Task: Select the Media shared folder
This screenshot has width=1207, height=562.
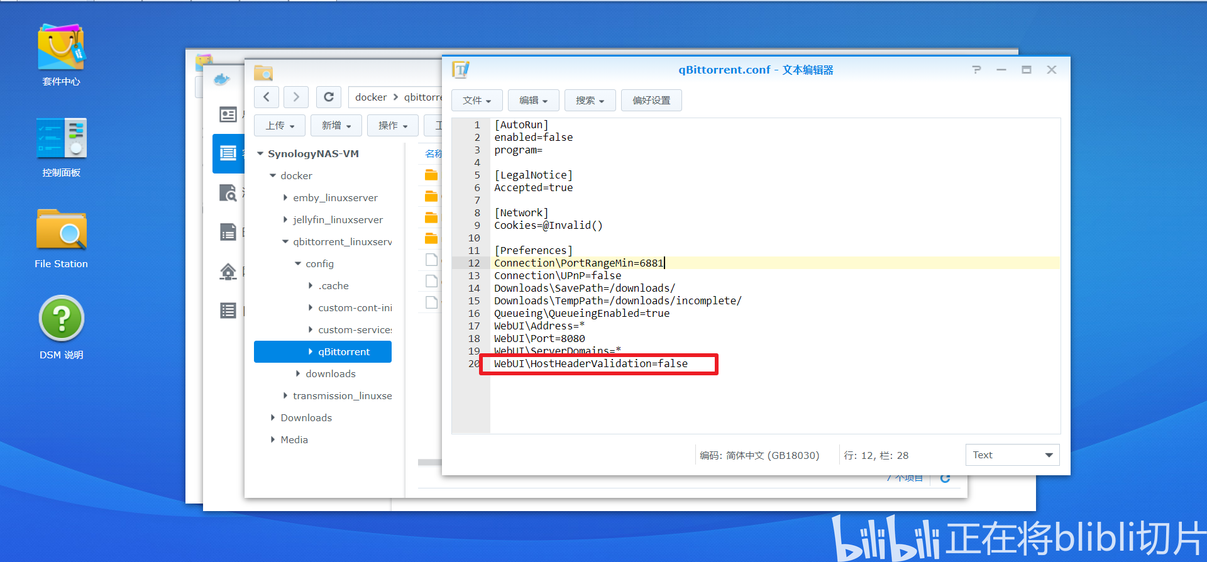Action: pyautogui.click(x=294, y=440)
